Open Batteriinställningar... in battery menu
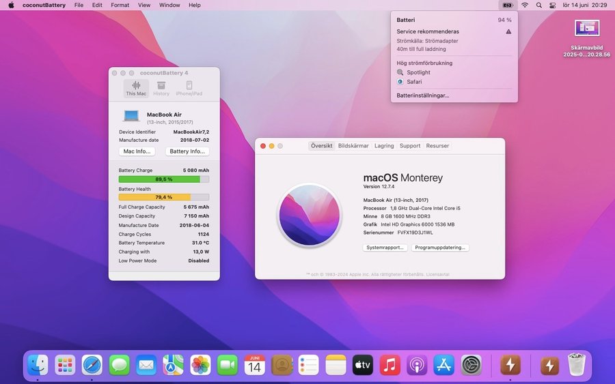 423,95
